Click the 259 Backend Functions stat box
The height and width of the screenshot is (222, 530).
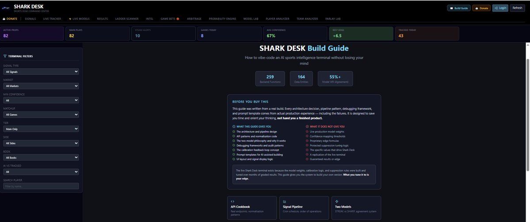tap(270, 78)
